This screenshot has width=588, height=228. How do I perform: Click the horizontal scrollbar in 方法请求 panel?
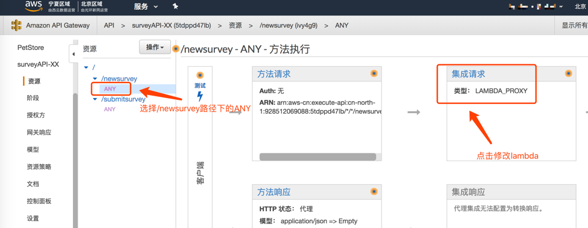(x=318, y=156)
